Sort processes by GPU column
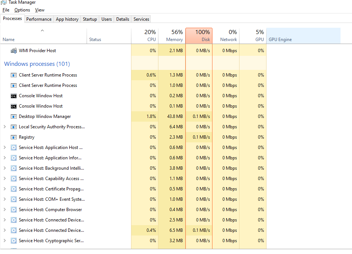 coord(253,36)
